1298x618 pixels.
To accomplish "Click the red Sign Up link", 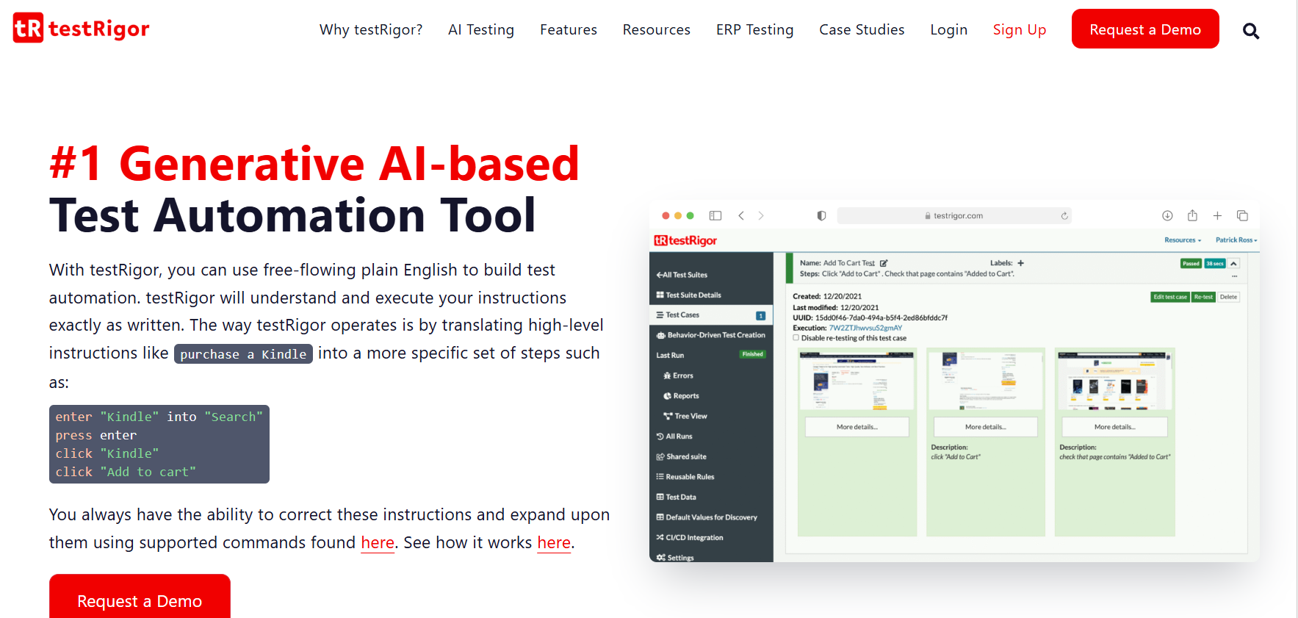I will coord(1020,29).
